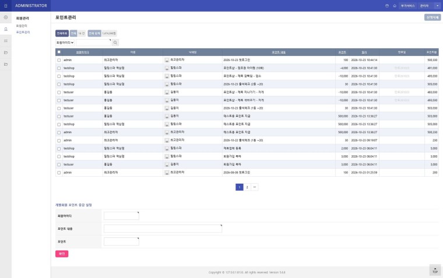Go to pagination page 2
The image size is (443, 278).
tap(247, 187)
